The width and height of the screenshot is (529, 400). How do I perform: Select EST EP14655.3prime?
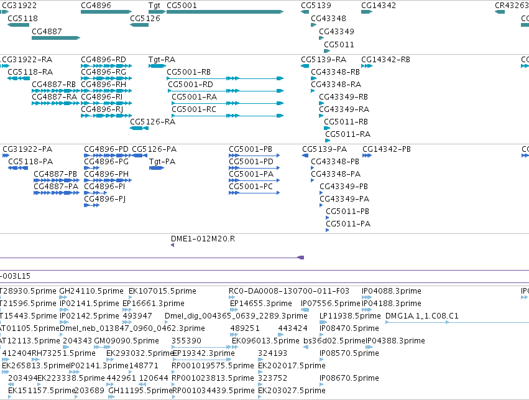(x=261, y=304)
